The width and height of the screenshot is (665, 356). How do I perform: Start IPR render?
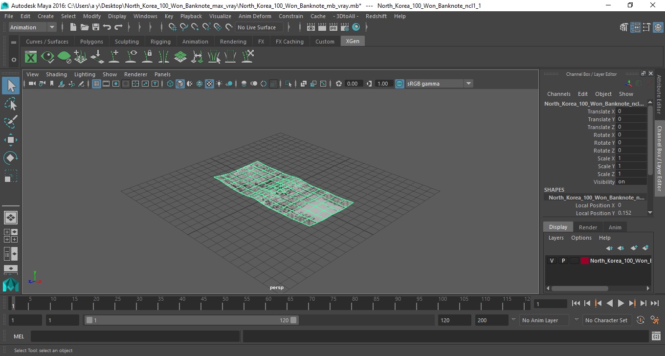(333, 27)
